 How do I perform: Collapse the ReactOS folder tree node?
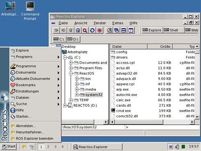tap(71, 73)
